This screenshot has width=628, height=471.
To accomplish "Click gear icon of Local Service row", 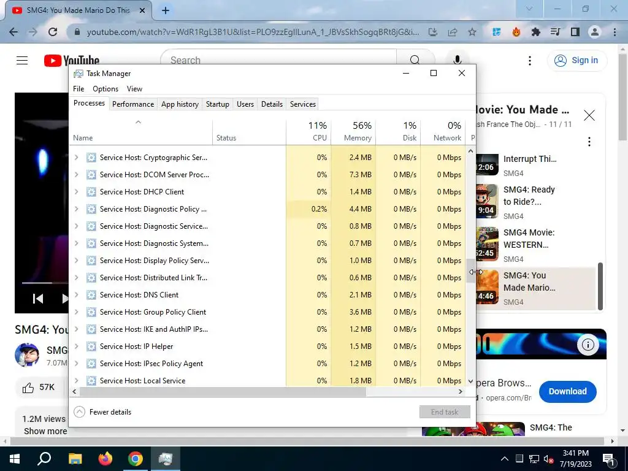I will (x=91, y=380).
